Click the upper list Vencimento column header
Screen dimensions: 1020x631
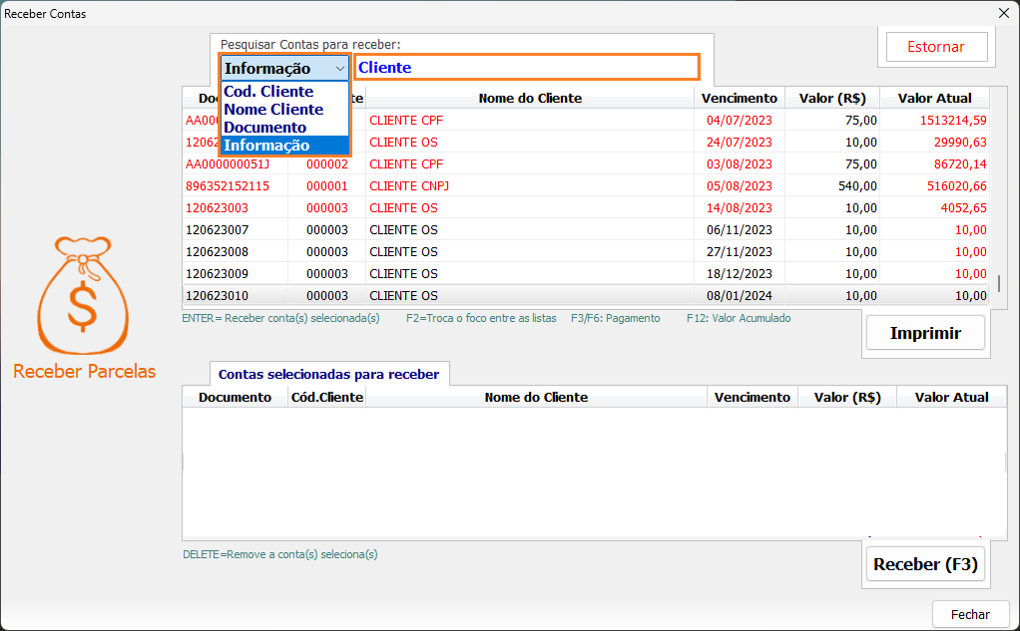[x=739, y=98]
